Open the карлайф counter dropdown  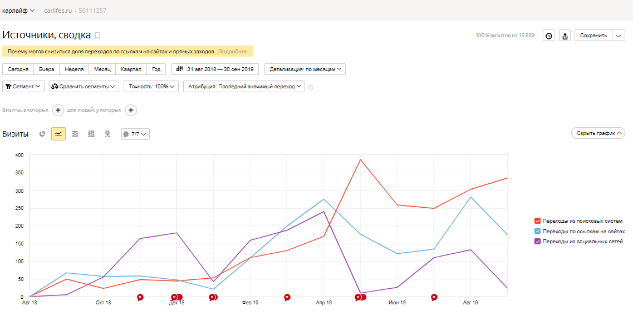click(18, 11)
